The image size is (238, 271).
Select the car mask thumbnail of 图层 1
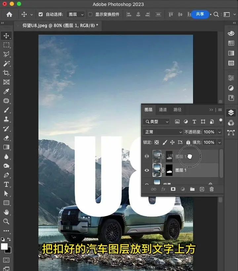point(169,170)
